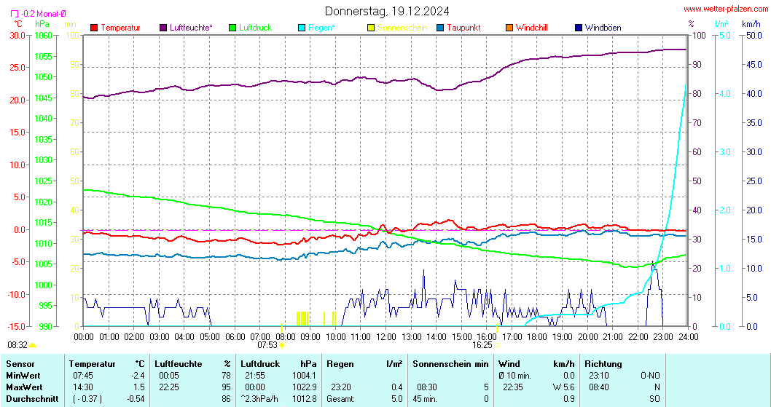Click the average temperature value -0.54

(x=136, y=399)
